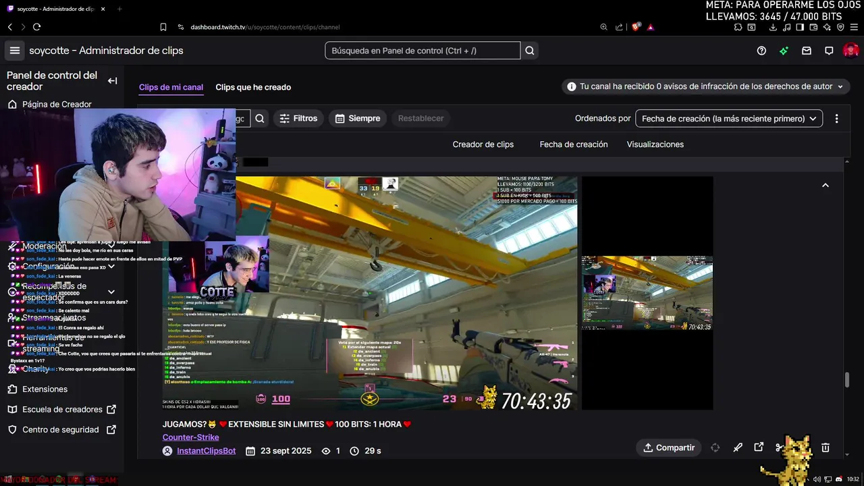The width and height of the screenshot is (864, 486).
Task: Click the browser address bar URL
Action: click(265, 27)
